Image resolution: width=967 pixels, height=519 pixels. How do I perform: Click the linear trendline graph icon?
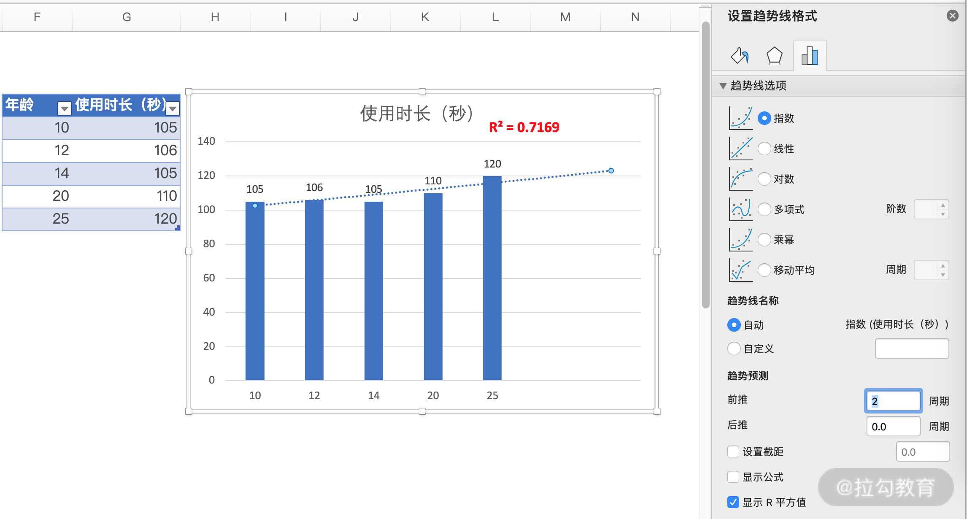click(x=741, y=149)
